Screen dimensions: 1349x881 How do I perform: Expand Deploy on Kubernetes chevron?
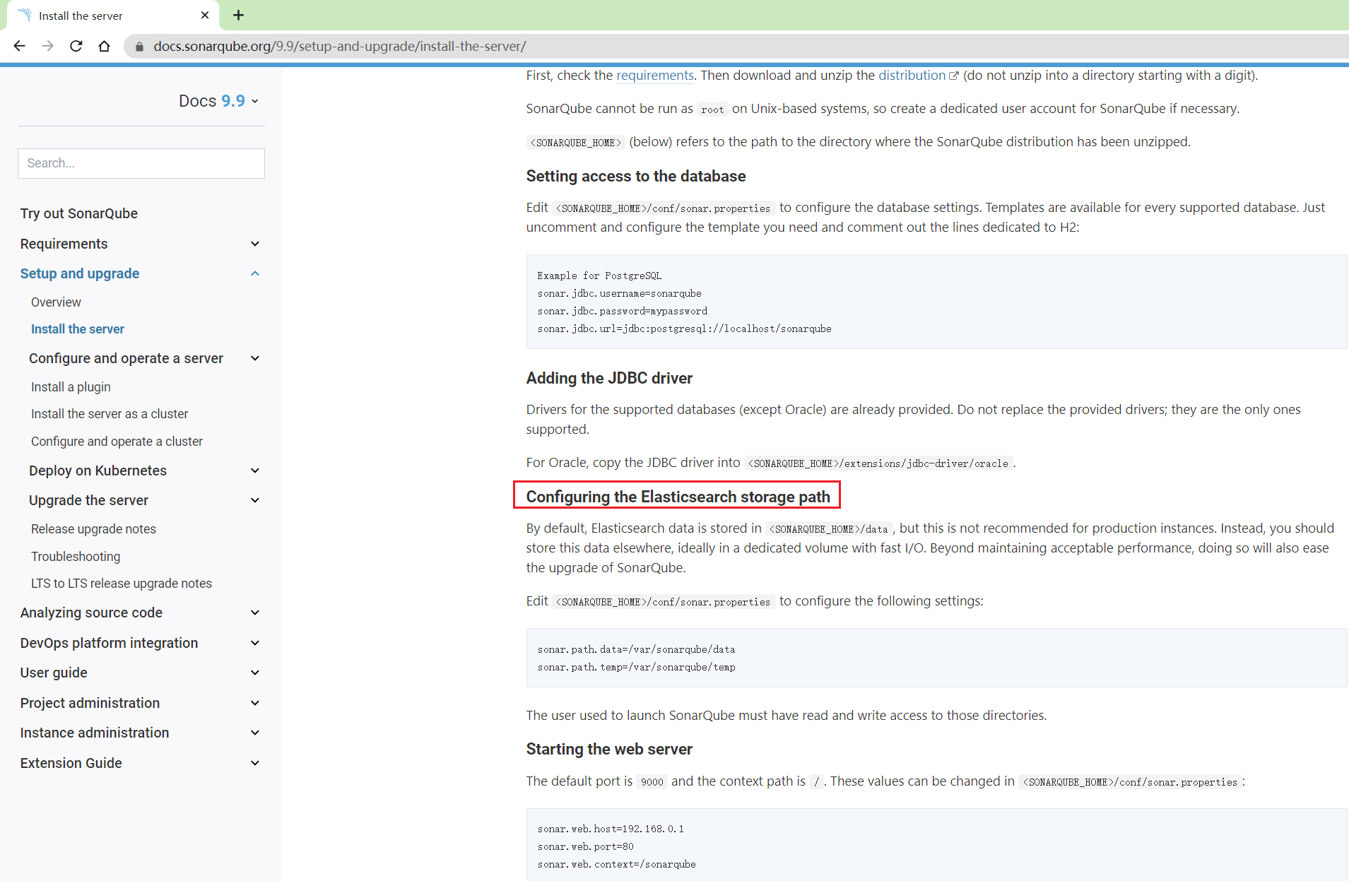255,471
